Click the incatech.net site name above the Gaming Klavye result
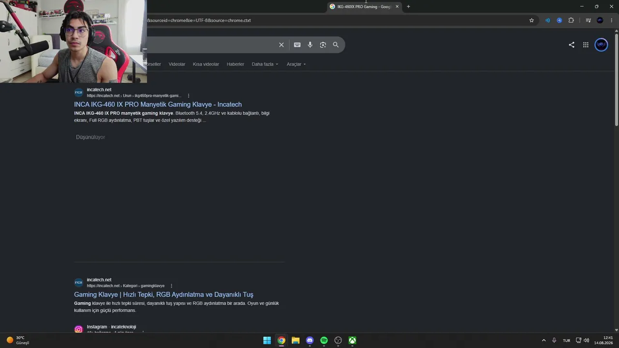This screenshot has width=619, height=348. (99, 280)
